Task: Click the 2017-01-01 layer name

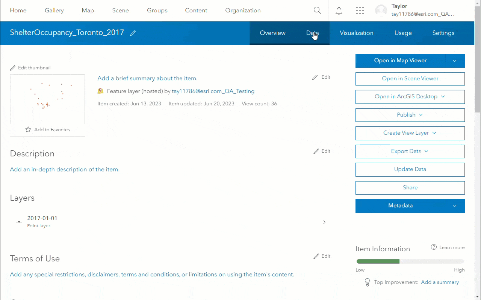Action: pyautogui.click(x=42, y=218)
